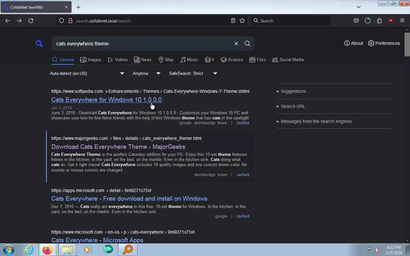Launch Internet Explorer from taskbar
410x256 pixels.
coord(29,250)
